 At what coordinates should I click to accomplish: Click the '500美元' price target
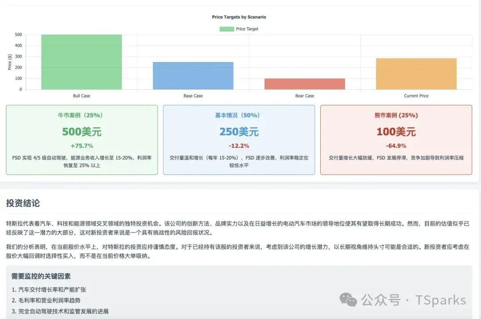(82, 131)
